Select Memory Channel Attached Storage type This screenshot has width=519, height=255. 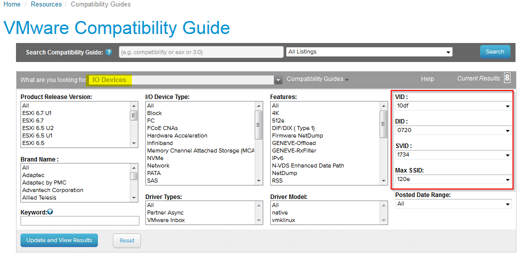(201, 150)
